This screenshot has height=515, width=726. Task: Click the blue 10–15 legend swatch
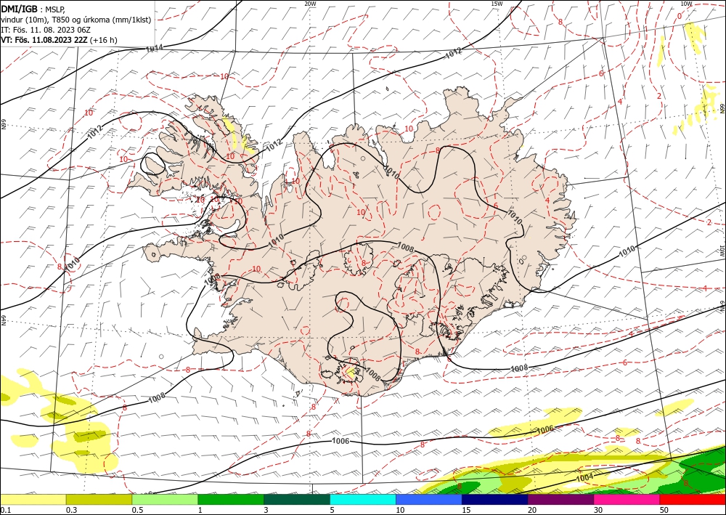point(429,499)
